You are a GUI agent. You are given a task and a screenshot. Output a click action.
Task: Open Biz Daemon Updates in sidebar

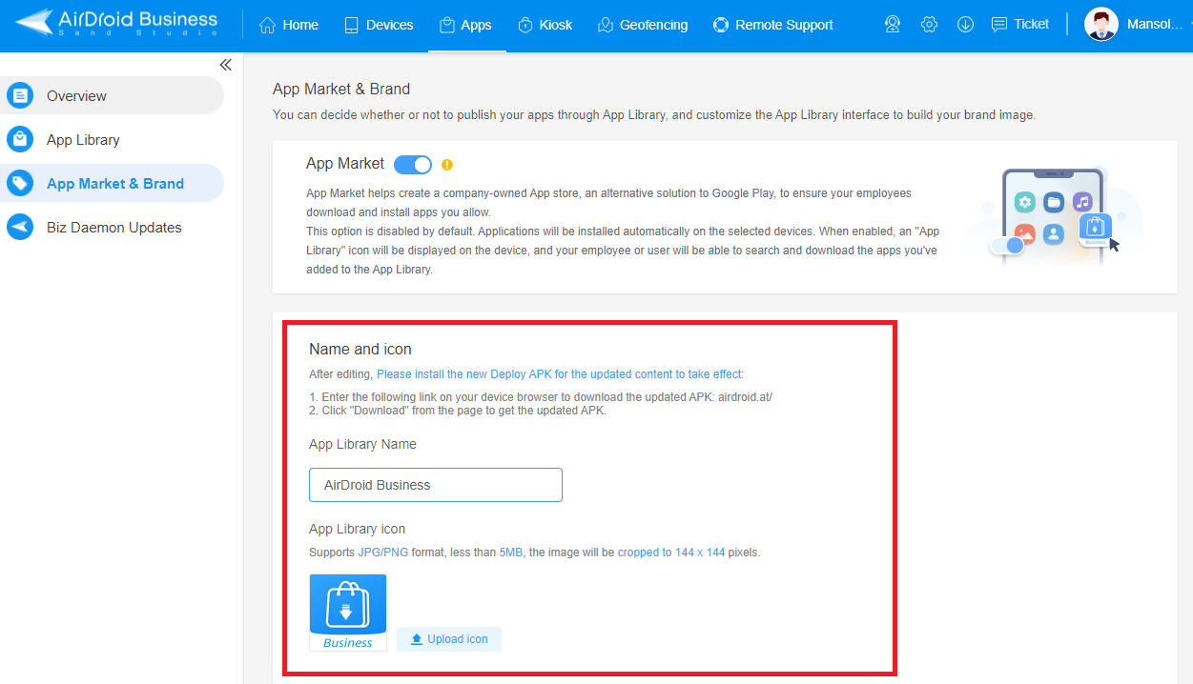pyautogui.click(x=112, y=227)
